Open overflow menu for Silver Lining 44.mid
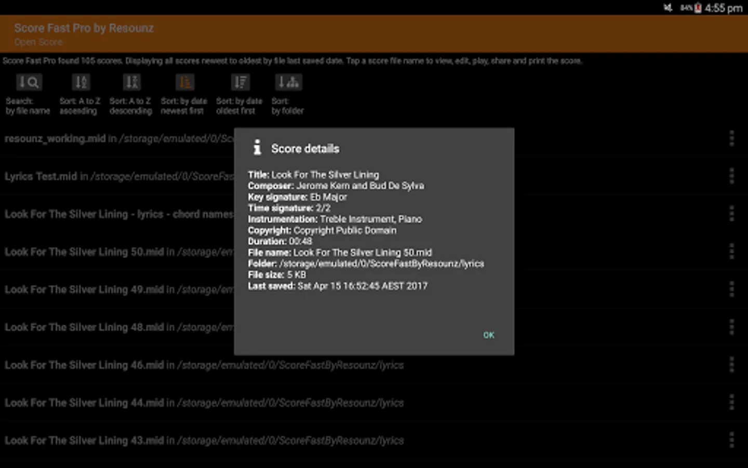748x468 pixels. [x=731, y=402]
